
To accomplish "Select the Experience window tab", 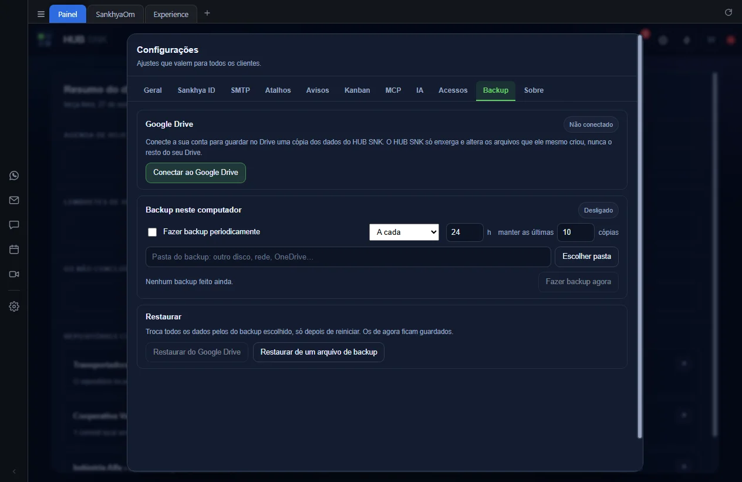I will tap(171, 14).
